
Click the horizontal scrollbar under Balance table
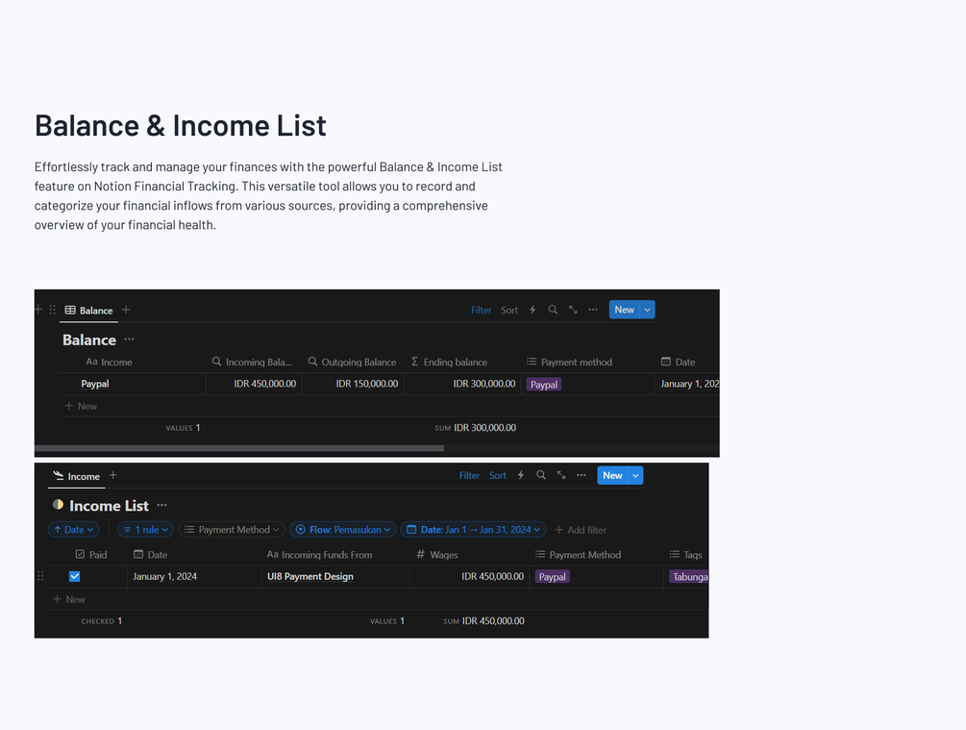coord(239,448)
